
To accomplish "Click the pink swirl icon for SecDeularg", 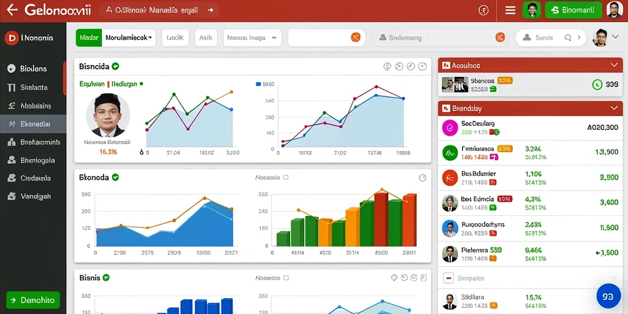I will (450, 128).
